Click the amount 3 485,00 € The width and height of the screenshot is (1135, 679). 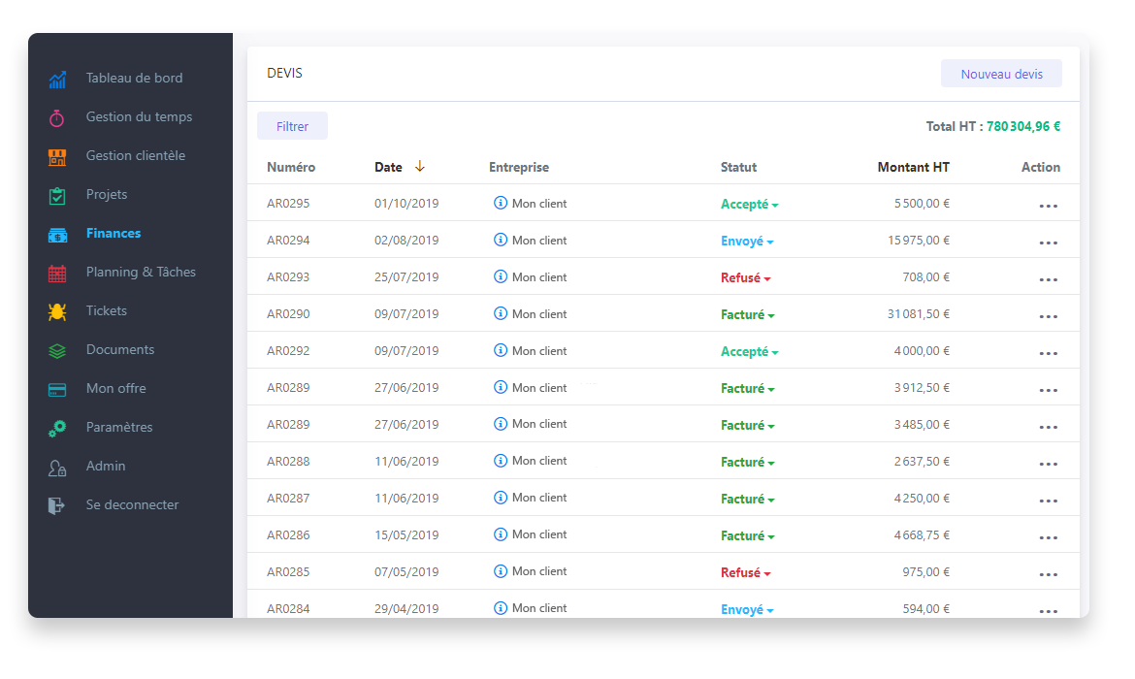(x=922, y=425)
